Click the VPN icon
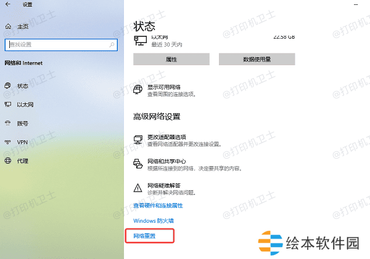This screenshot has height=259, width=370. click(x=8, y=142)
